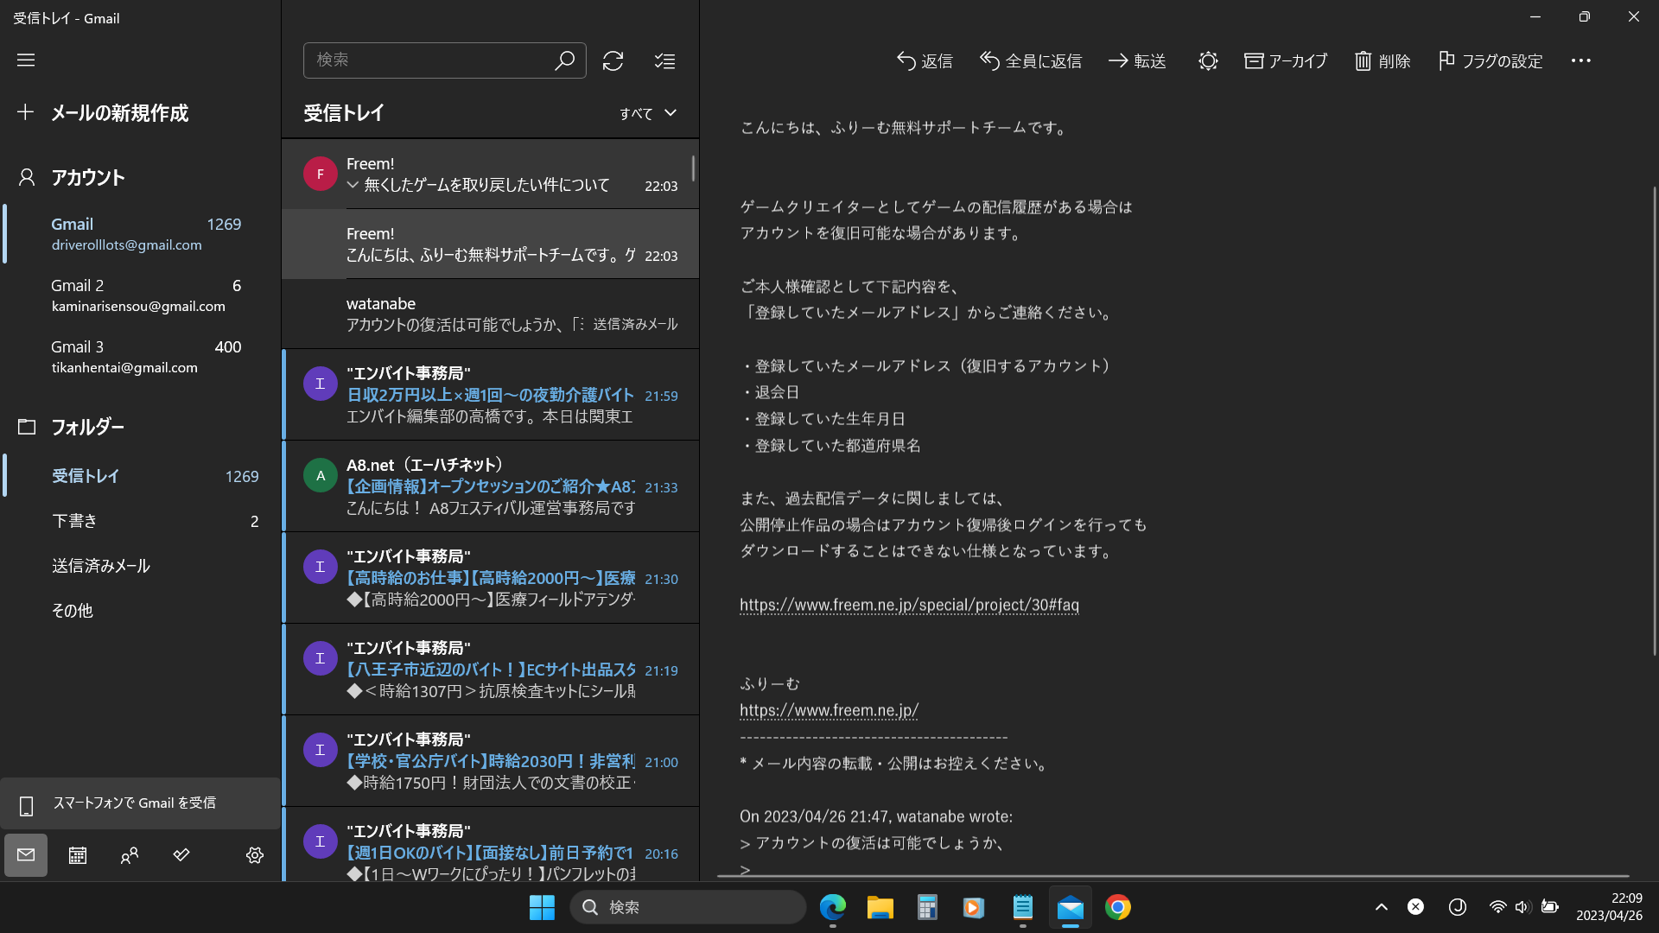Reply to all (全員に返信)
Screen dimensions: 1659x933
[1031, 60]
